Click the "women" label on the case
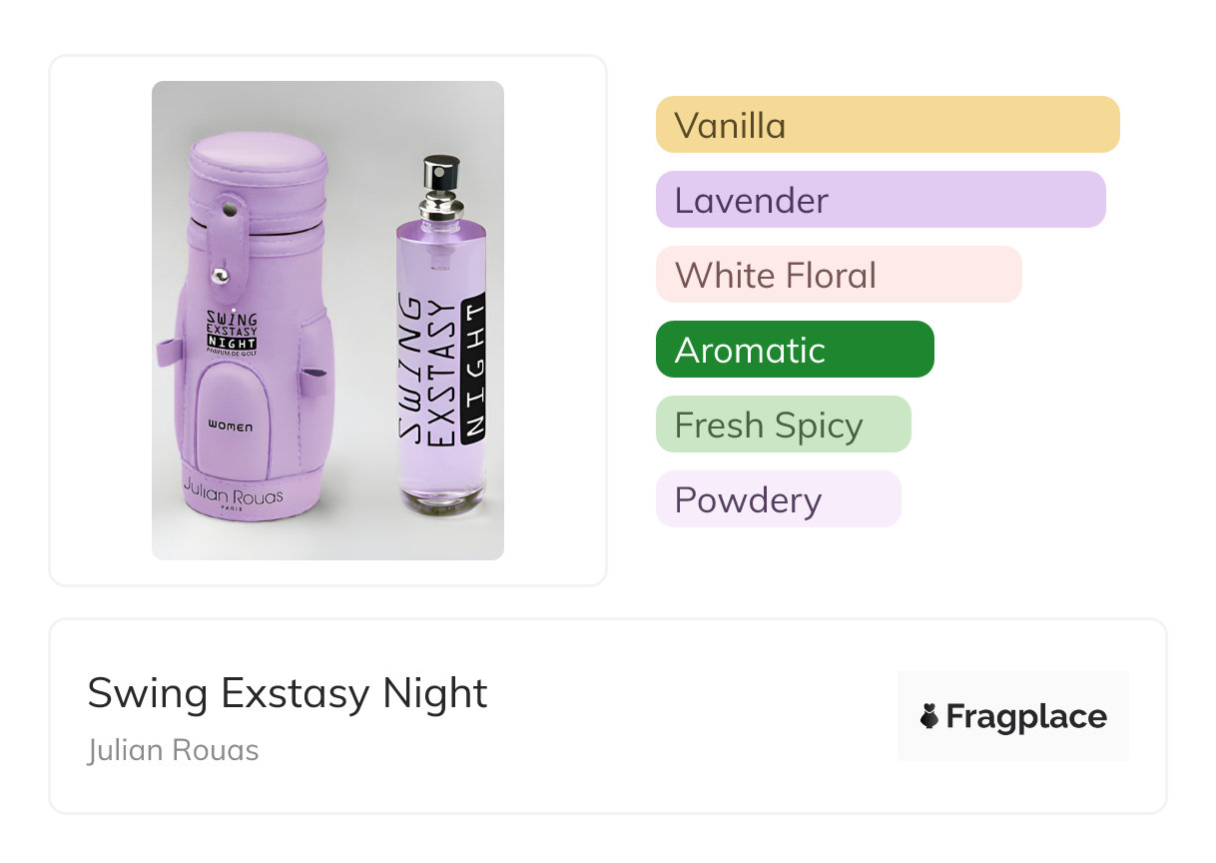The width and height of the screenshot is (1216, 863). (x=231, y=427)
